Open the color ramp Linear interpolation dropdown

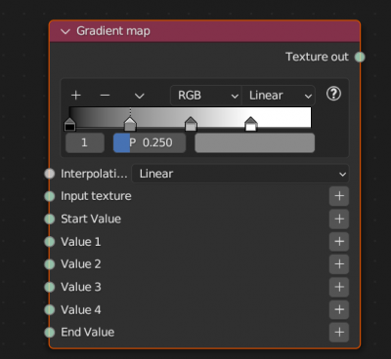[279, 96]
